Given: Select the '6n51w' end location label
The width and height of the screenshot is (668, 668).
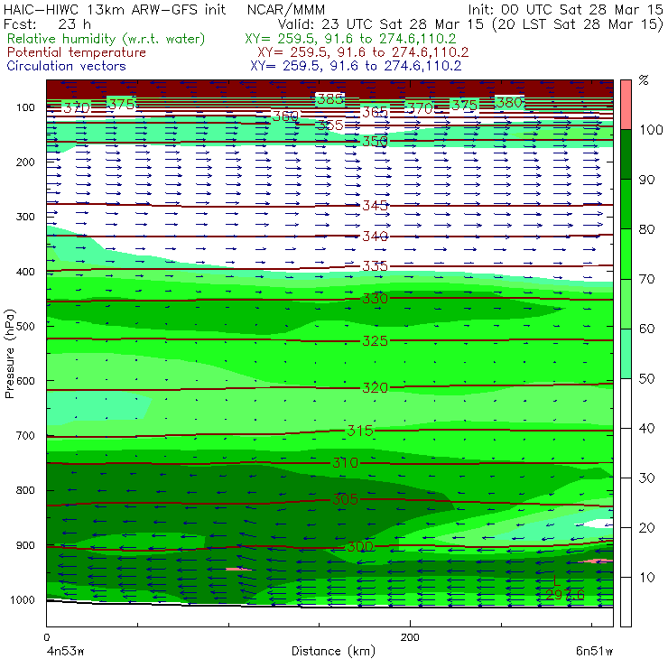Looking at the screenshot, I should coord(594,652).
